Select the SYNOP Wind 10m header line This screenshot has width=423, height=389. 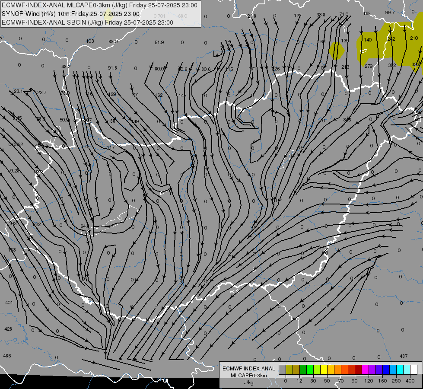click(x=71, y=14)
